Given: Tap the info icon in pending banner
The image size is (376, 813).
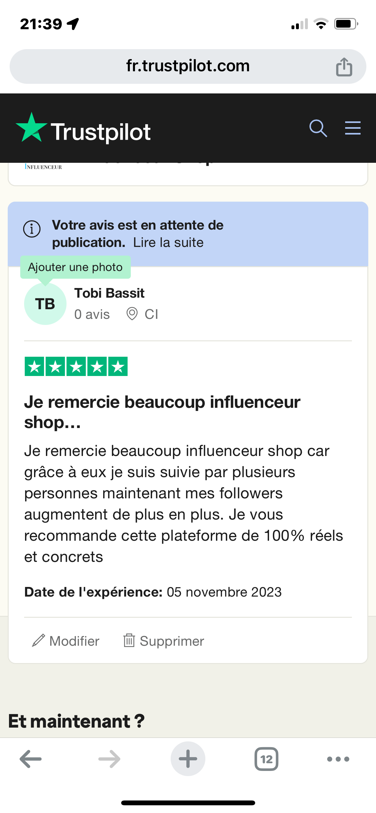Looking at the screenshot, I should click(x=32, y=229).
